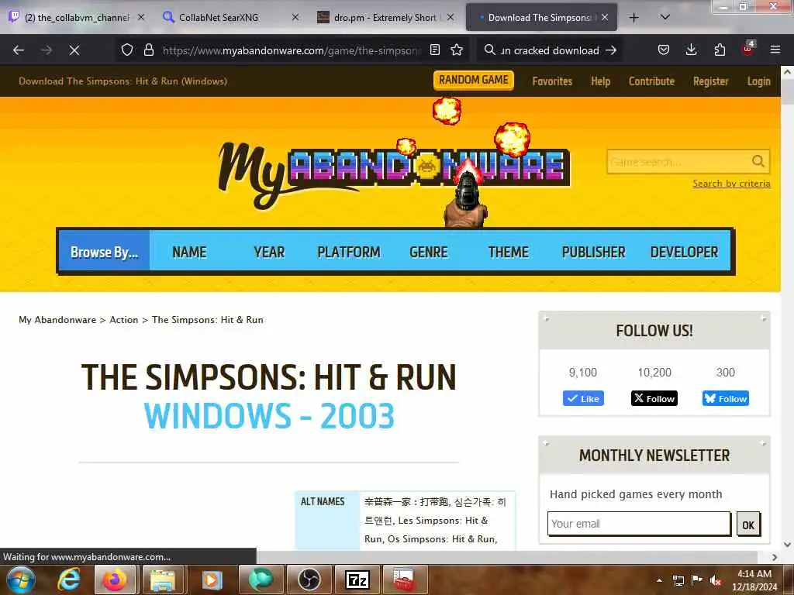Open the Firefox downloads panel

pyautogui.click(x=691, y=50)
